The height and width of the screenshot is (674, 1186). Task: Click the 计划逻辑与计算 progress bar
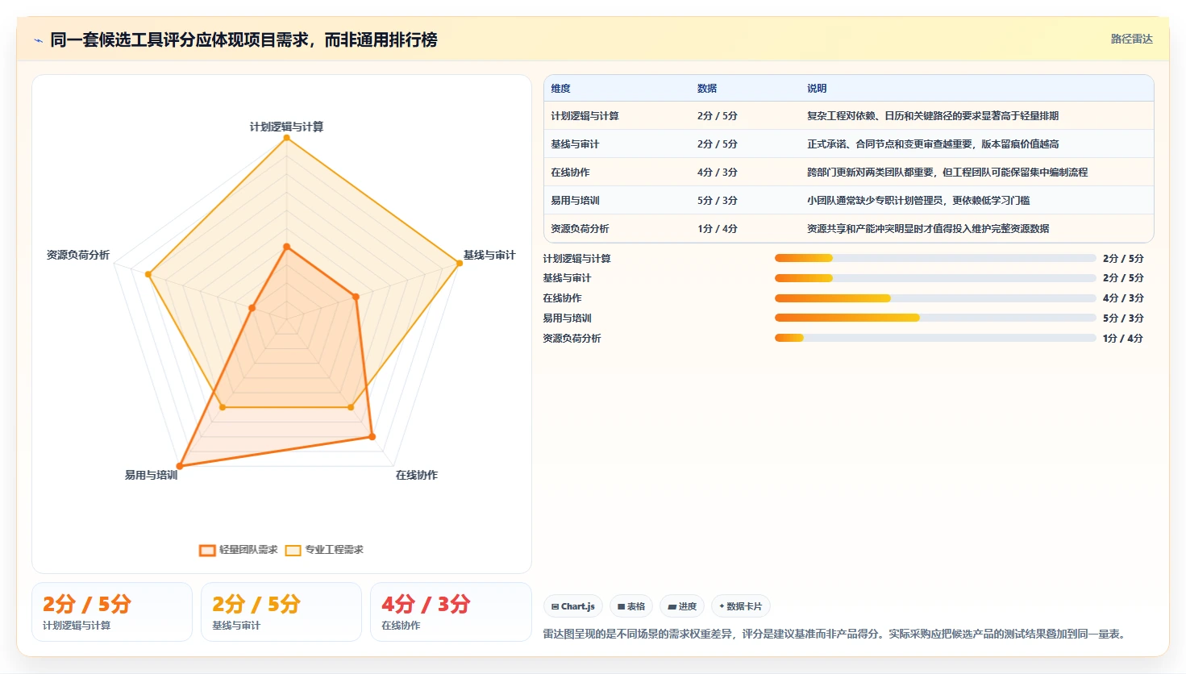[935, 258]
